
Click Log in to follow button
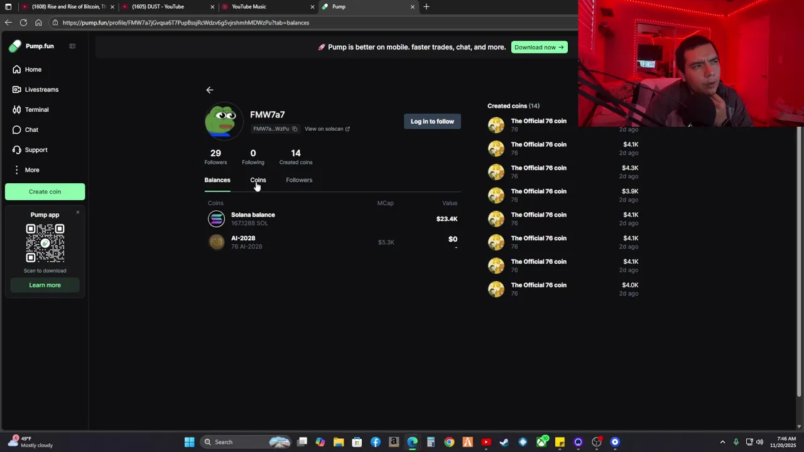[432, 121]
